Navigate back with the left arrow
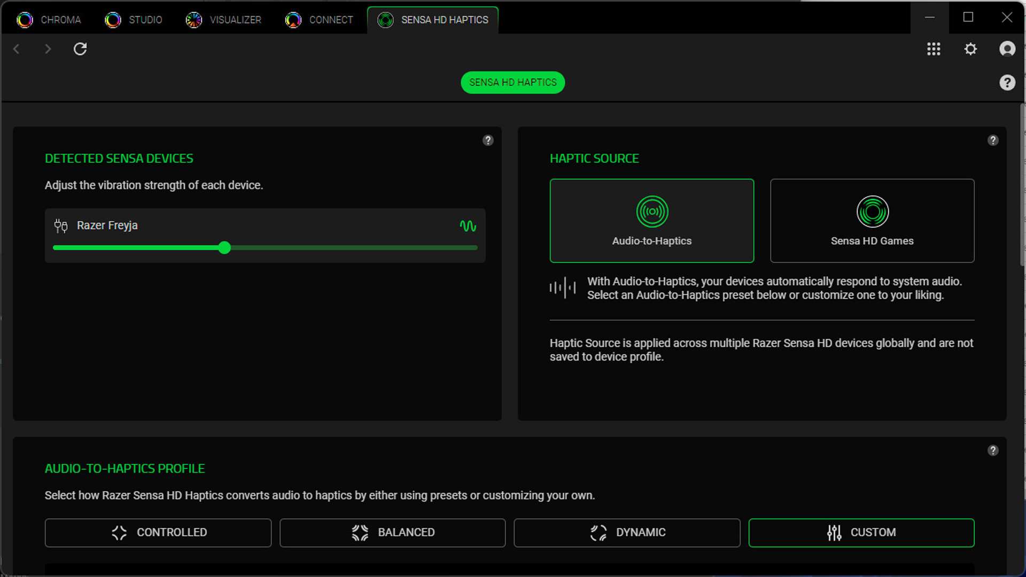1026x577 pixels. pyautogui.click(x=17, y=49)
